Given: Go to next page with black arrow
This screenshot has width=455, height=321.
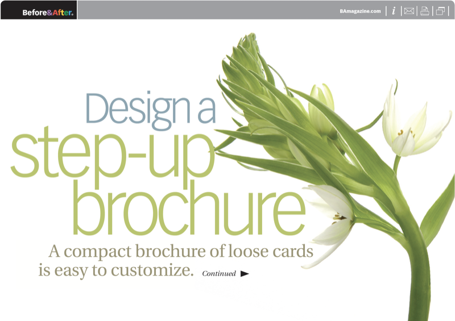Looking at the screenshot, I should click(x=245, y=274).
